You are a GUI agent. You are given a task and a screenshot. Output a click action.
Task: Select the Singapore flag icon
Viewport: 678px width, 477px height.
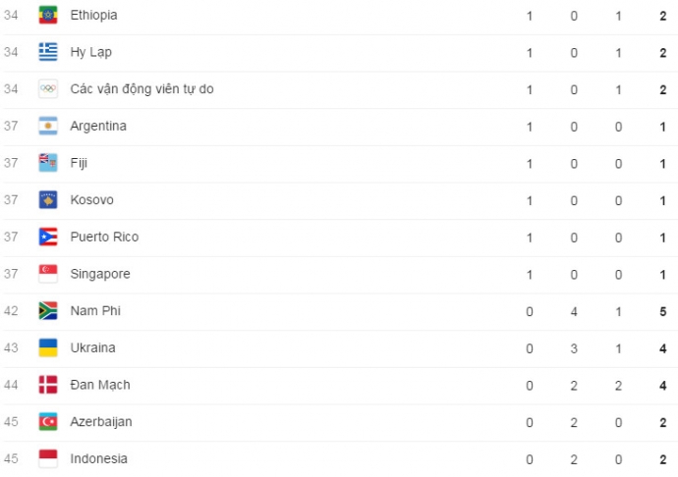tap(47, 274)
